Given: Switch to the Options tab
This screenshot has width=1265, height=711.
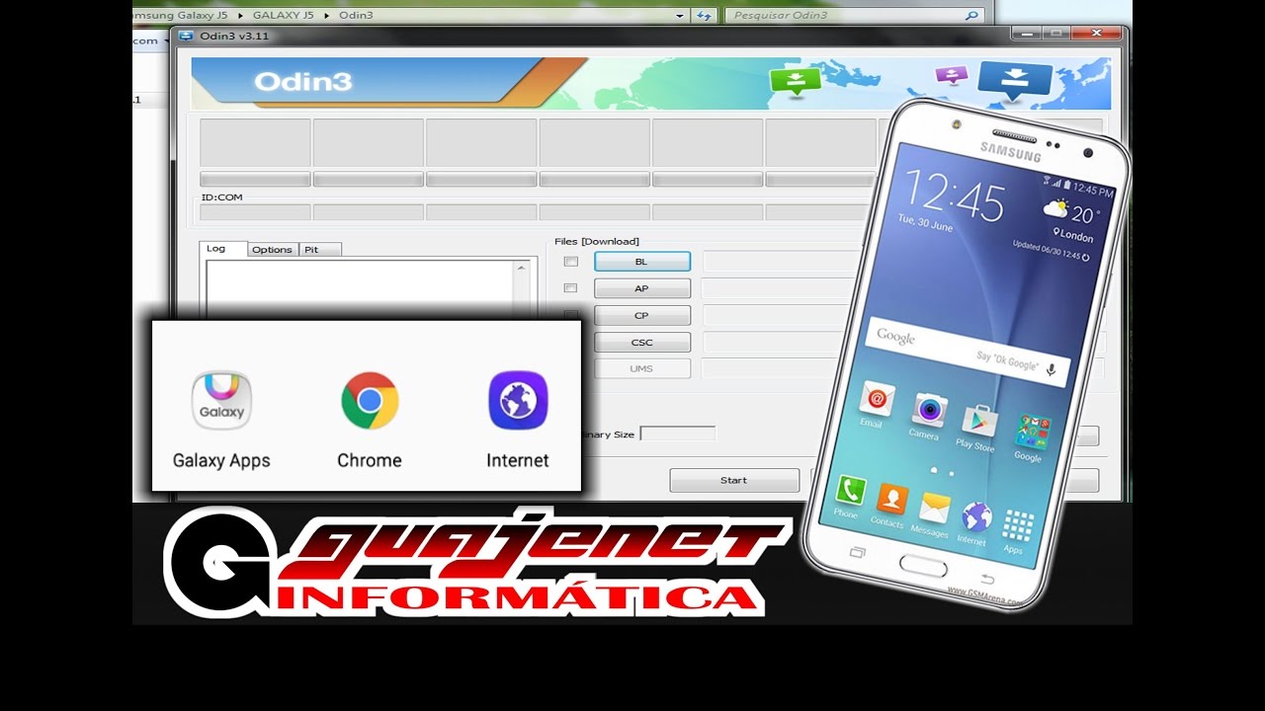Looking at the screenshot, I should coord(272,250).
